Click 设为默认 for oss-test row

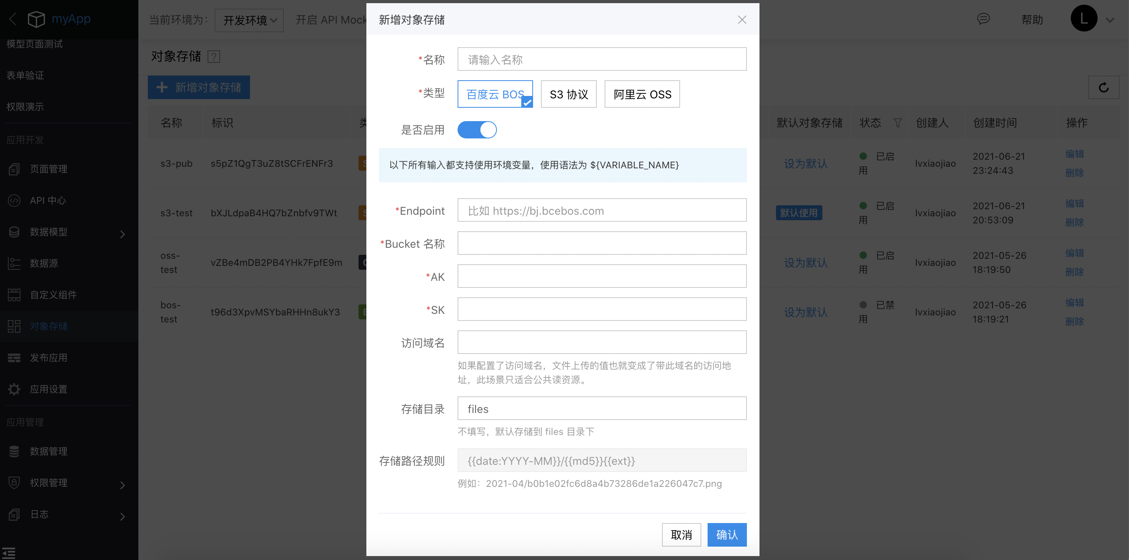coord(805,263)
